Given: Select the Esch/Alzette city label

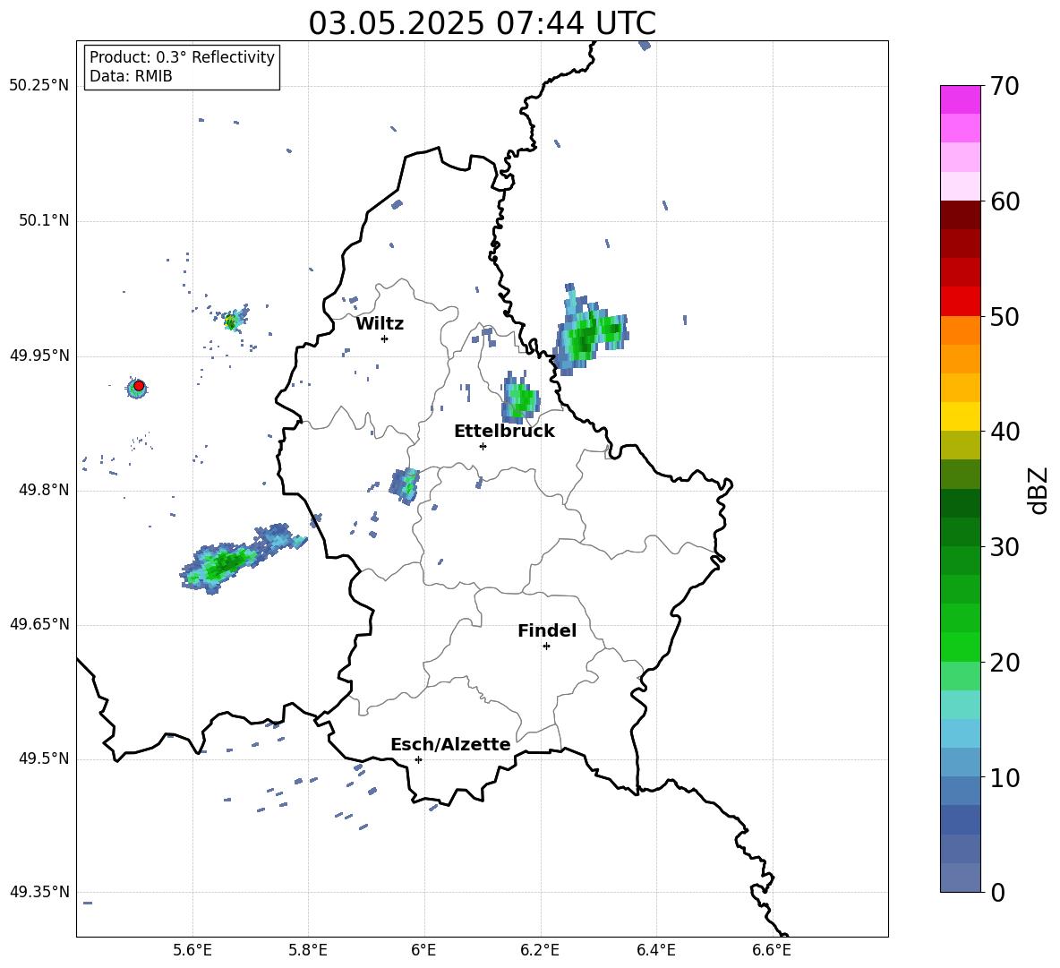Looking at the screenshot, I should coord(450,744).
